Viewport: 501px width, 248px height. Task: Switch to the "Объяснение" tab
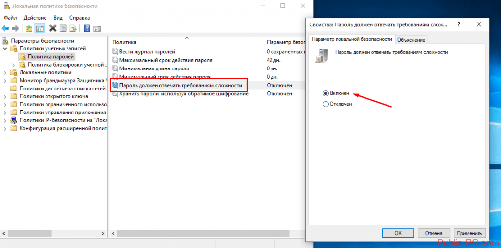point(411,40)
